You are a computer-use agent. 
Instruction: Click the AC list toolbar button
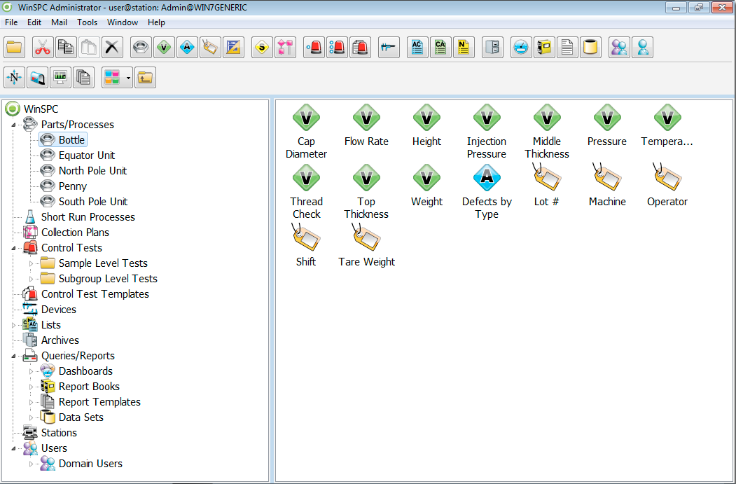[x=417, y=48]
